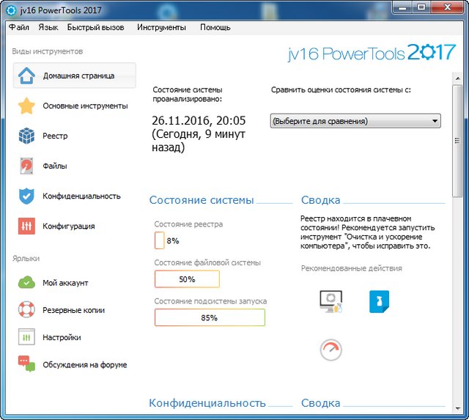469x420 pixels.
Task: Click the Конфигурация sliders icon
Action: pyautogui.click(x=26, y=226)
